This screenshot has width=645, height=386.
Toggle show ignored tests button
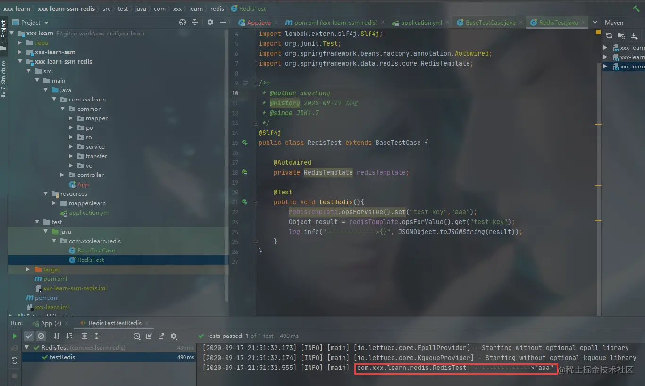41,336
